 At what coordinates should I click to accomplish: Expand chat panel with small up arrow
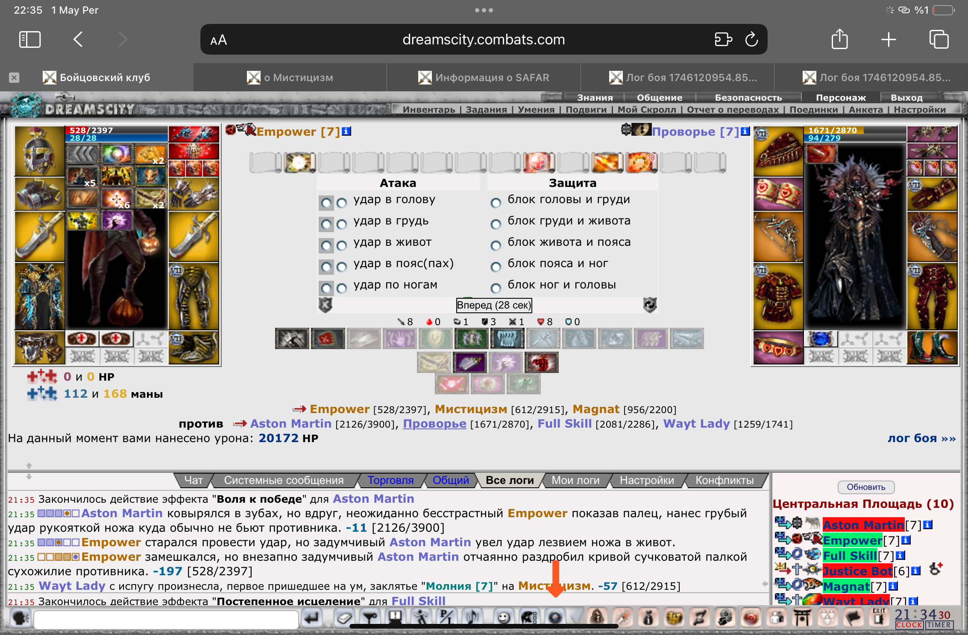[x=29, y=465]
